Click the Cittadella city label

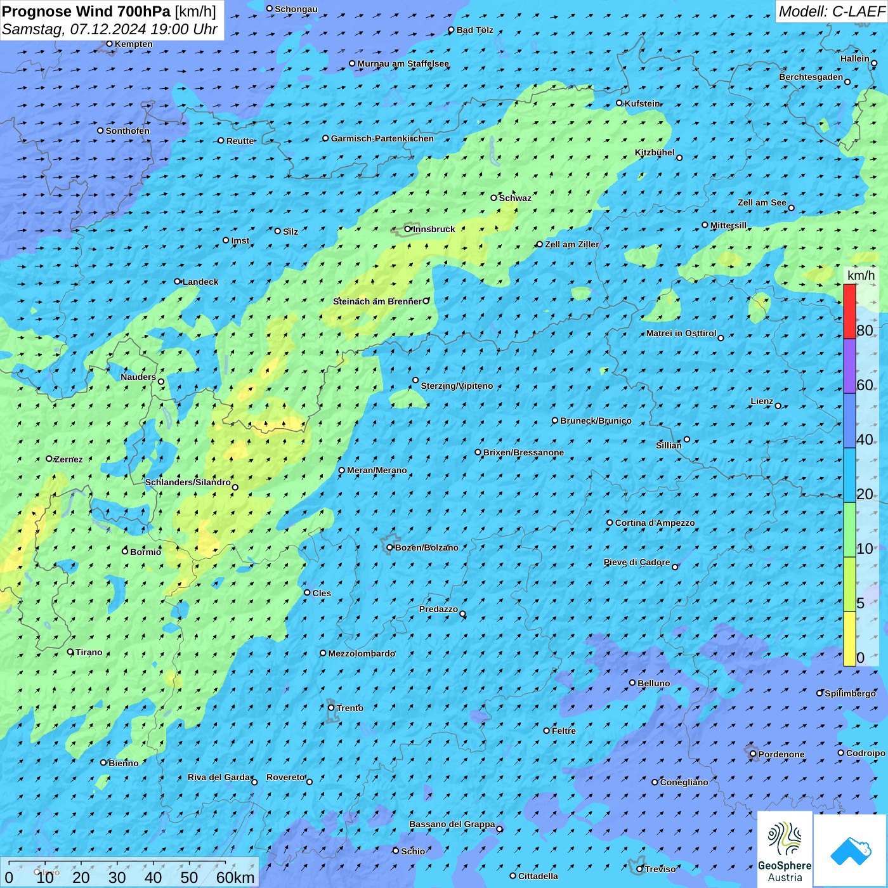538,876
